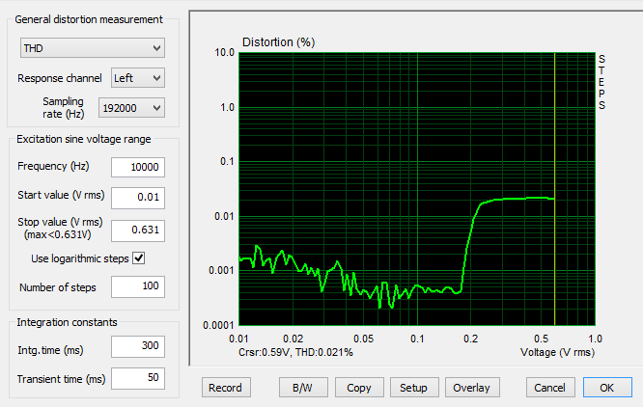Click the 0.2 voltage axis tick label
643x407 pixels.
pyautogui.click(x=471, y=339)
